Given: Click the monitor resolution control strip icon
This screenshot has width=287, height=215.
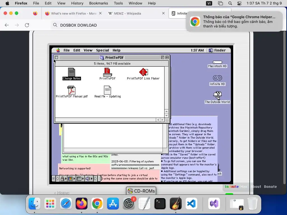Looking at the screenshot, I should (79, 179).
